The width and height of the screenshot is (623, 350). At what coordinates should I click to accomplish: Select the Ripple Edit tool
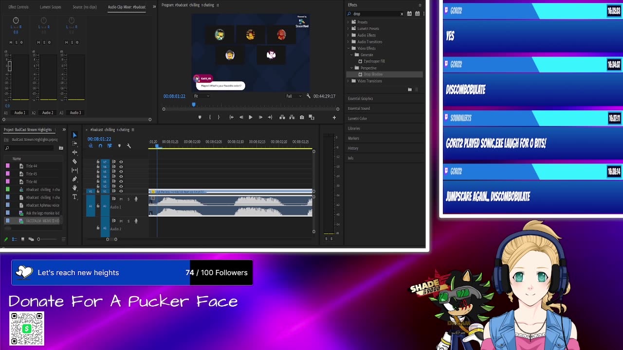[74, 152]
